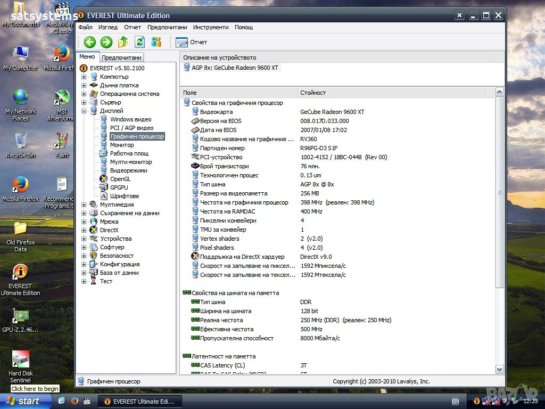Expand the Компютър tree node
Viewport: 545px width, 409px height.
pyautogui.click(x=84, y=77)
